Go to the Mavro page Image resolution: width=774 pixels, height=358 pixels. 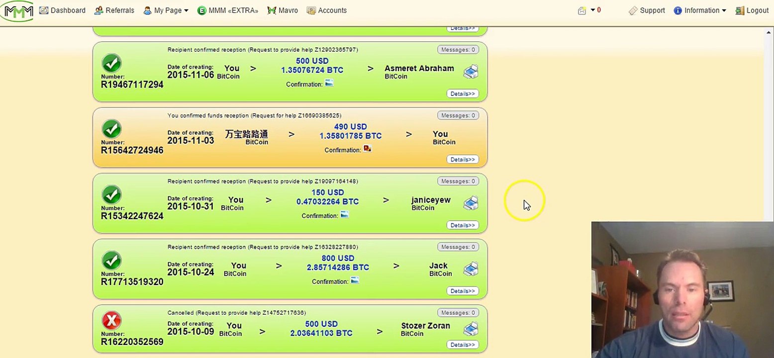click(283, 10)
